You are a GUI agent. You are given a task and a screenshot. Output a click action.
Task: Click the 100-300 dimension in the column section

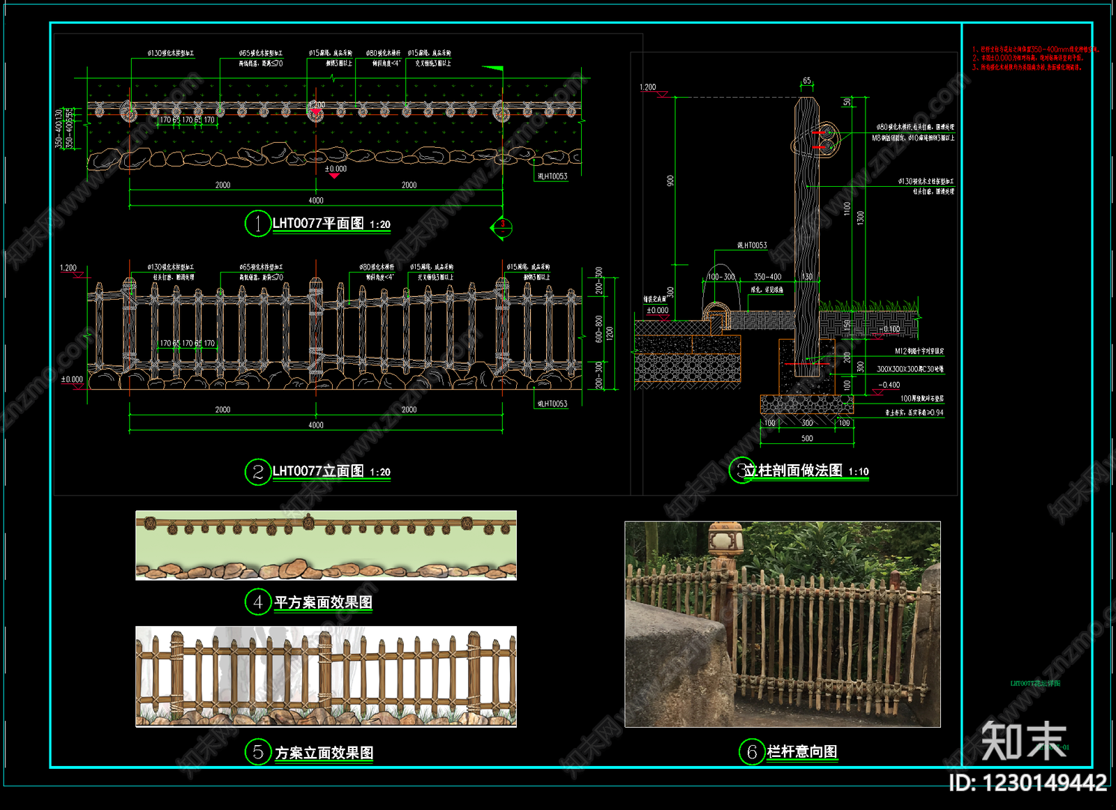pyautogui.click(x=721, y=277)
